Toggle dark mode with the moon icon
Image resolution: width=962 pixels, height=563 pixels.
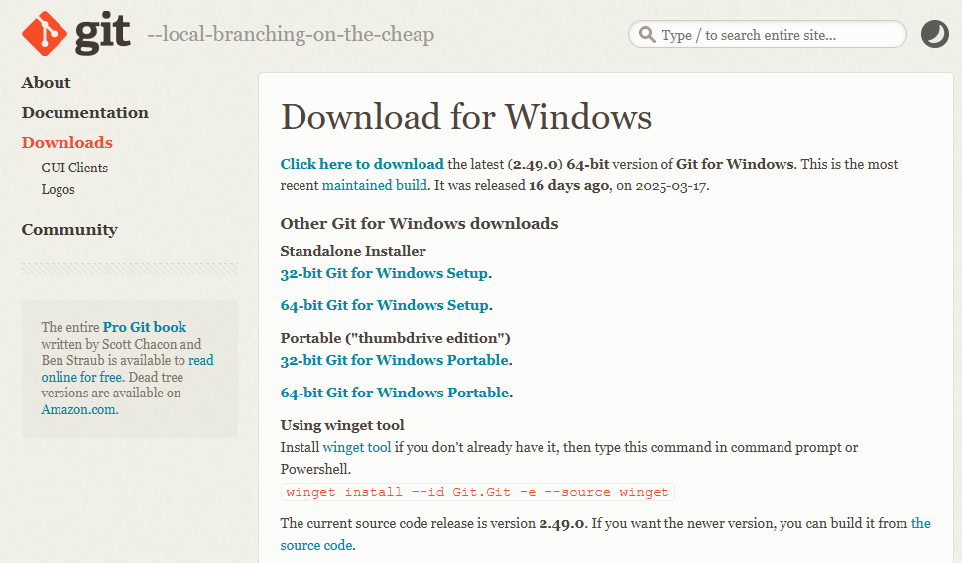(935, 34)
